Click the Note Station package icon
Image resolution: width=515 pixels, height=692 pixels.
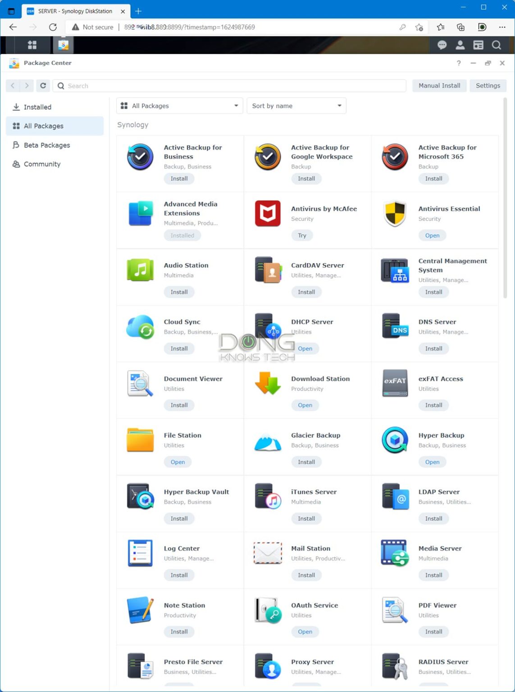click(140, 610)
